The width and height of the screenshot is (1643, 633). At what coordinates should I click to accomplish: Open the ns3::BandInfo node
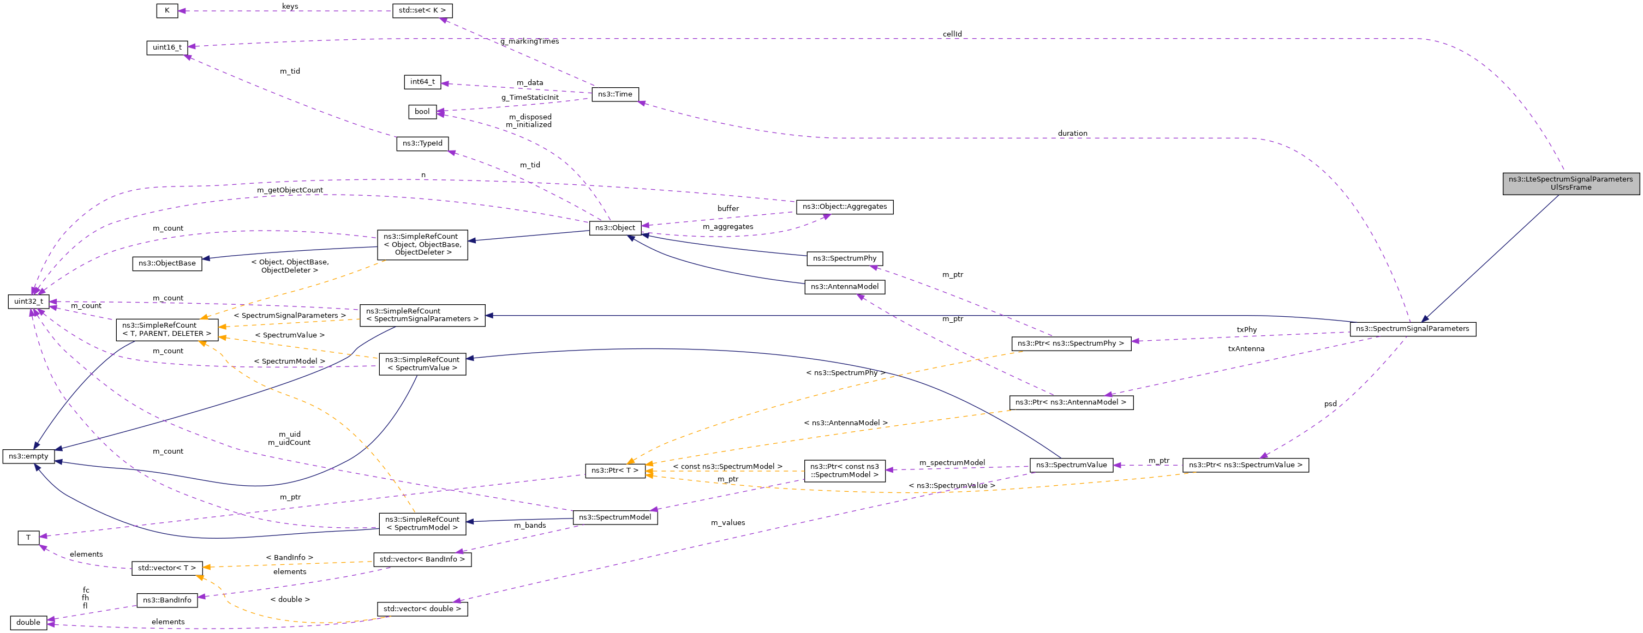tap(167, 600)
